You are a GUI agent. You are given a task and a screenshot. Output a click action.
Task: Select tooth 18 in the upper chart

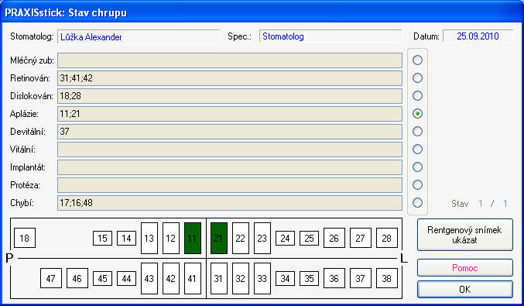pyautogui.click(x=25, y=238)
